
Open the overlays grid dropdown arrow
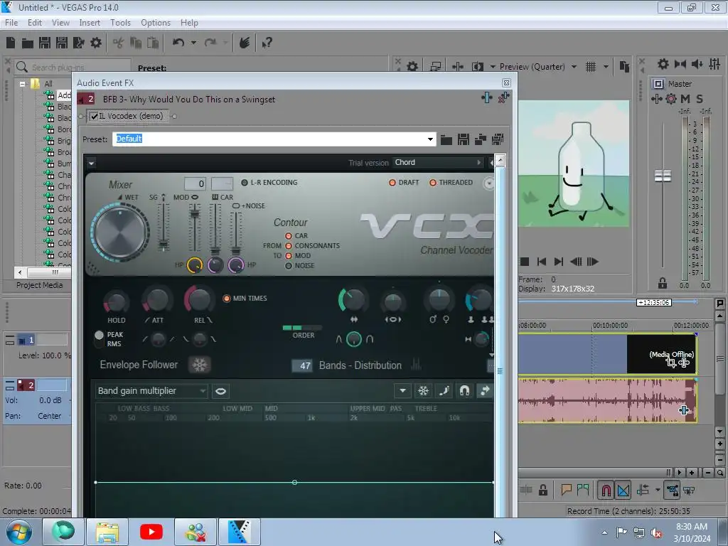click(x=606, y=67)
